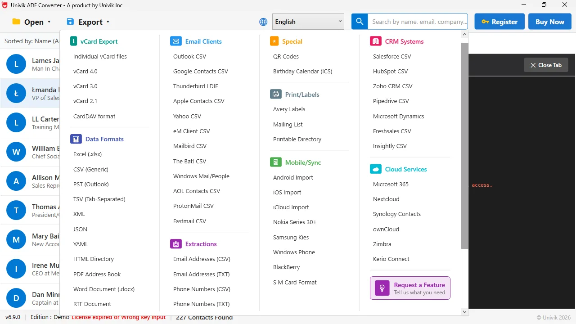The width and height of the screenshot is (576, 324).
Task: Choose vCard 4.0 export
Action: [85, 71]
